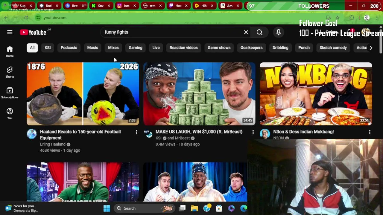The image size is (383, 215).
Task: Open the YouTube hamburger guide menu
Action: 10,32
